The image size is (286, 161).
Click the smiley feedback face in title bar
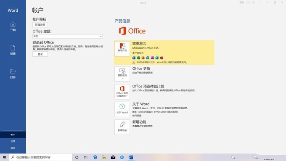pos(248,3)
